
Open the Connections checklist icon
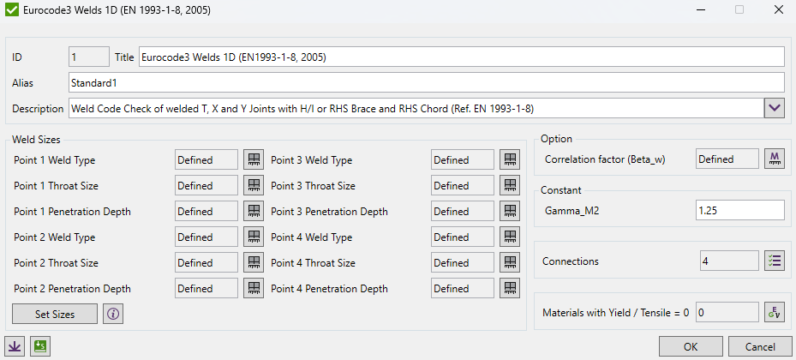775,261
